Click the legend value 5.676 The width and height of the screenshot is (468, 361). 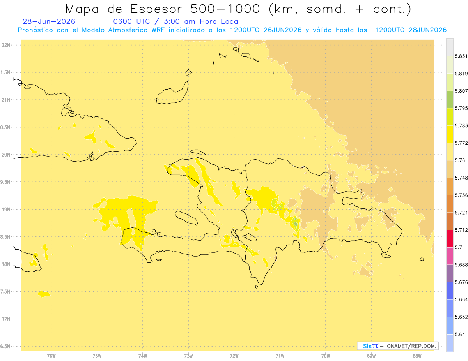coord(461,282)
